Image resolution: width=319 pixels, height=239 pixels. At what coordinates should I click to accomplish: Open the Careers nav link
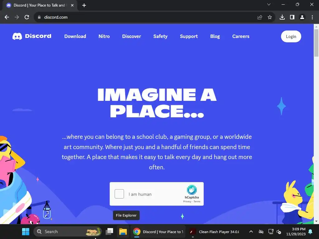(241, 36)
